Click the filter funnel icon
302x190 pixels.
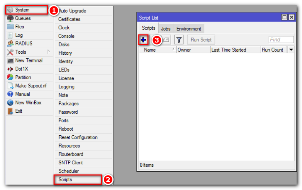(179, 40)
